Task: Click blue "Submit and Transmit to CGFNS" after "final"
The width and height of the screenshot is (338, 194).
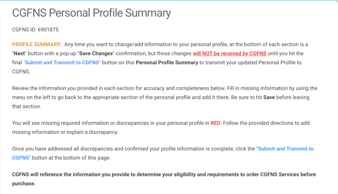Action: (x=62, y=62)
